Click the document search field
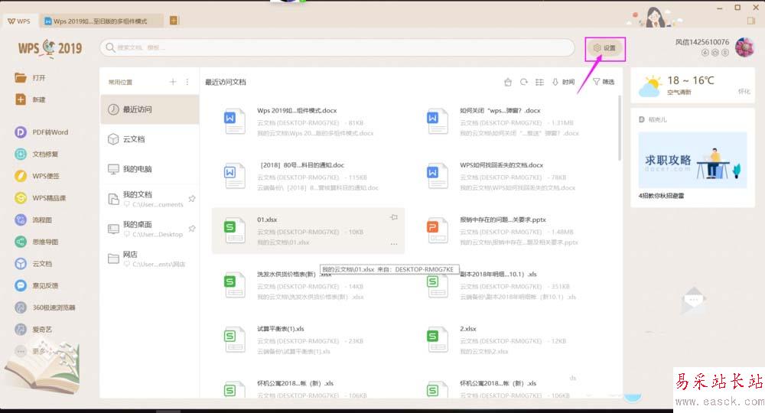The height and width of the screenshot is (413, 765). click(337, 47)
